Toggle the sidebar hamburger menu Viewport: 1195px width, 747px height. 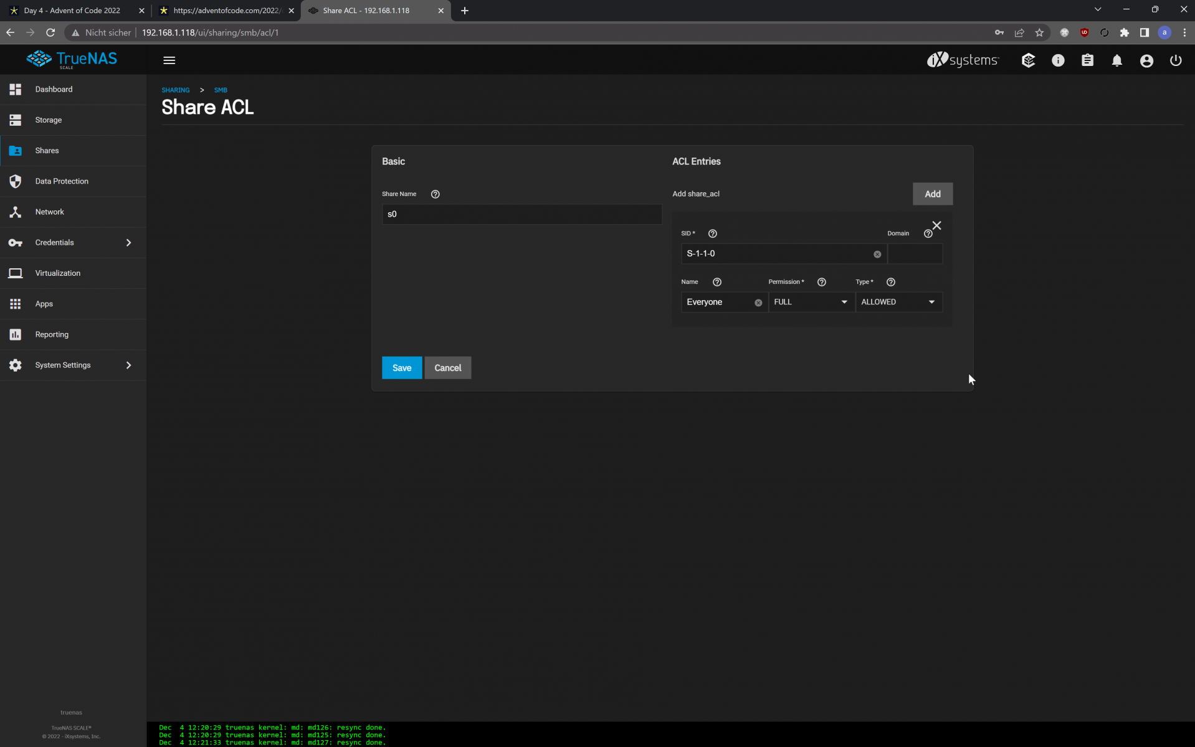coord(169,60)
